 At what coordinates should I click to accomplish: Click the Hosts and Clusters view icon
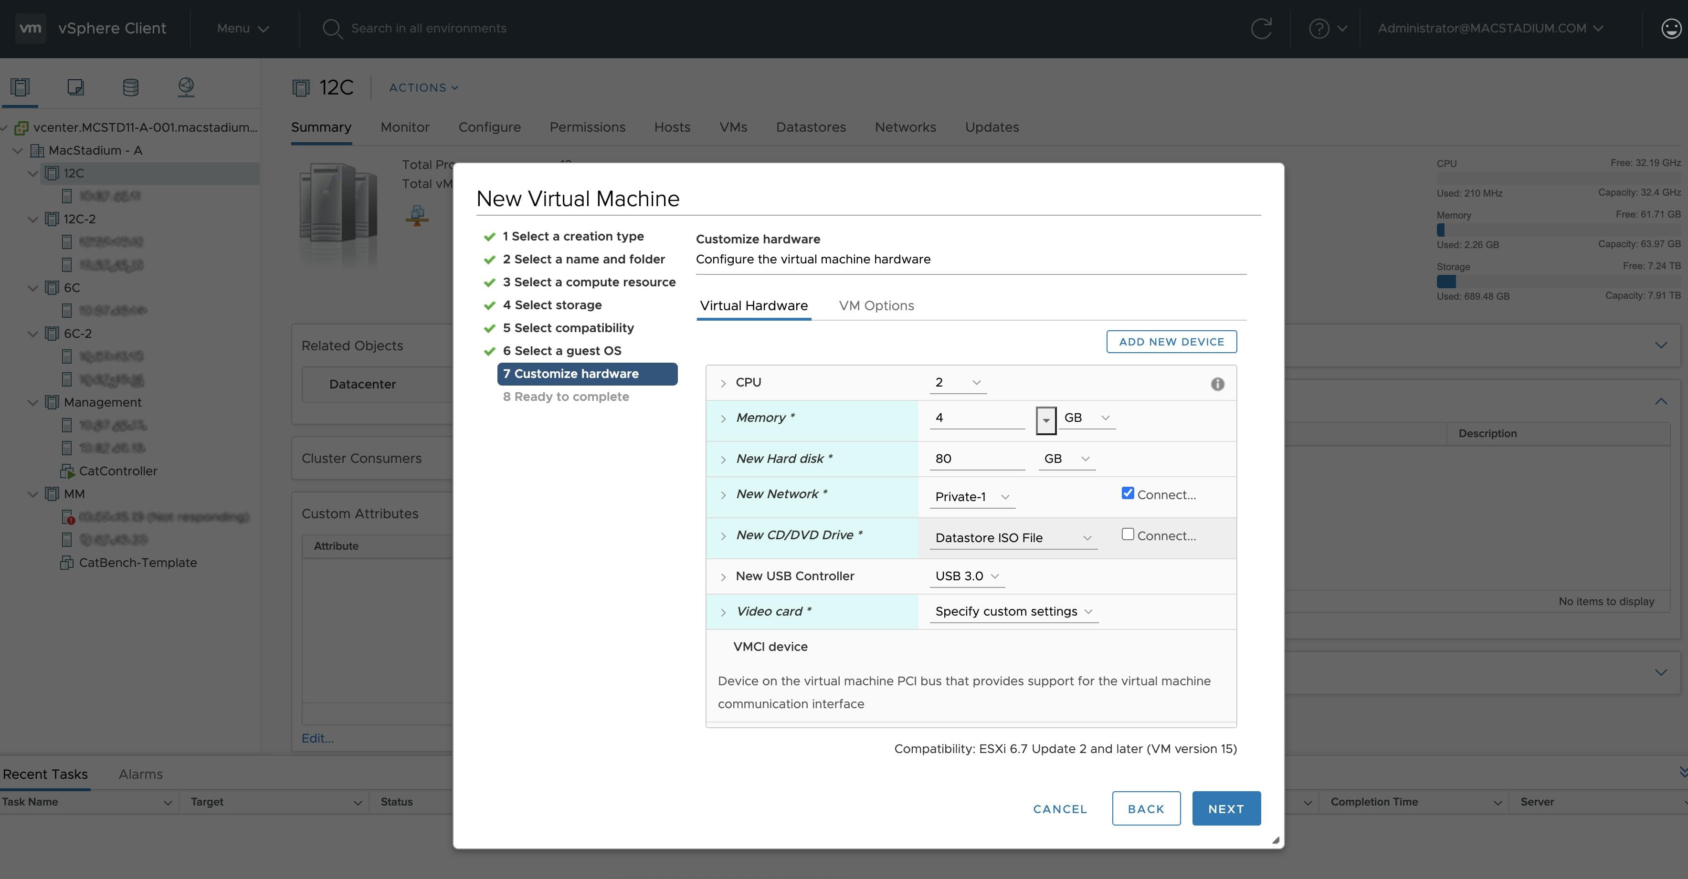tap(21, 87)
